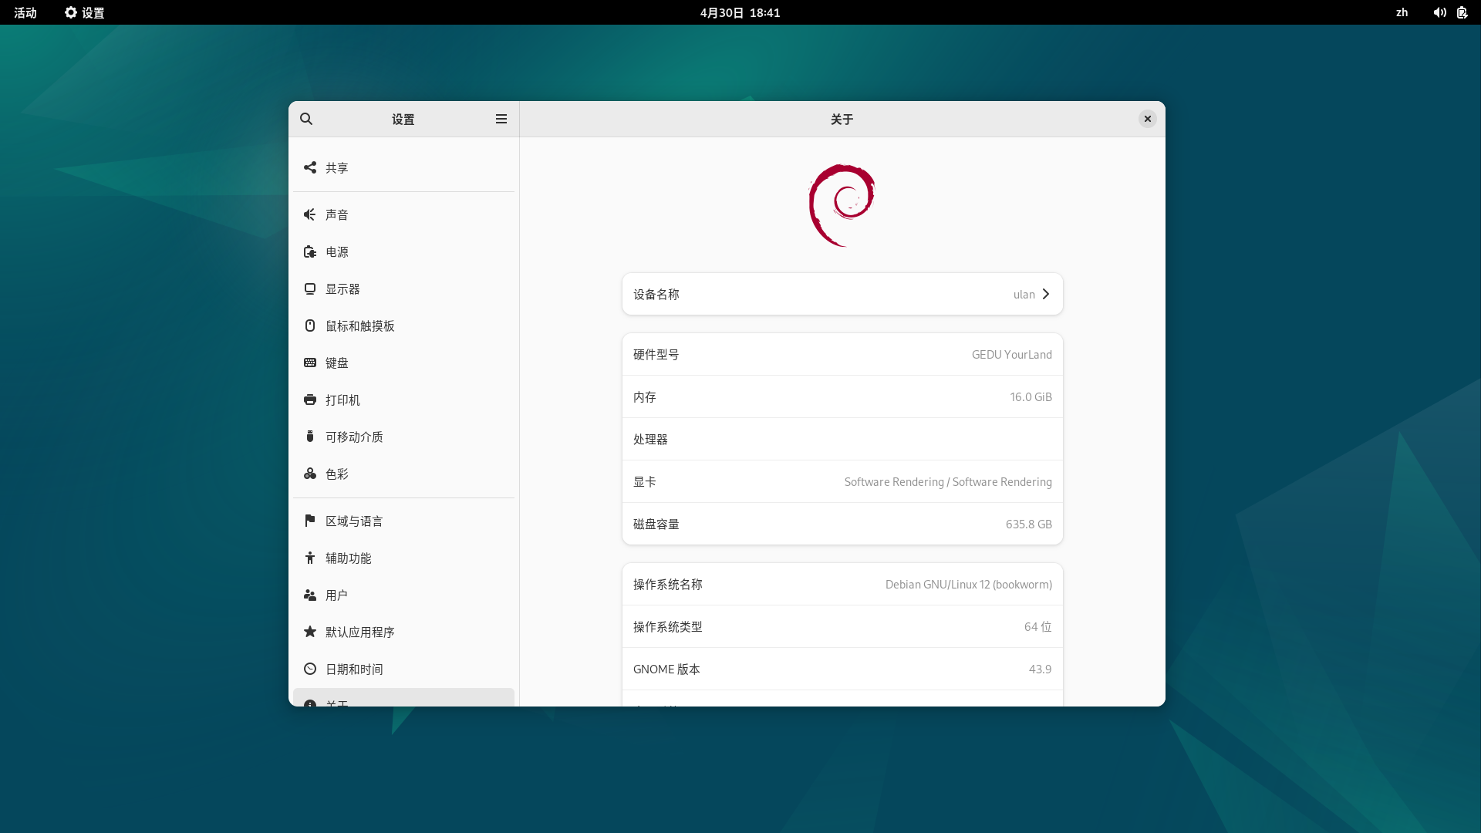Image resolution: width=1481 pixels, height=833 pixels.
Task: Click the 硬件型号 value GEDU YourLand
Action: point(1012,354)
